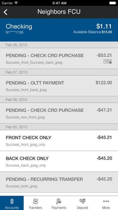The width and height of the screenshot is (118, 210).
Task: Tap the Wi-Fi icon in status bar
Action: pos(16,3)
